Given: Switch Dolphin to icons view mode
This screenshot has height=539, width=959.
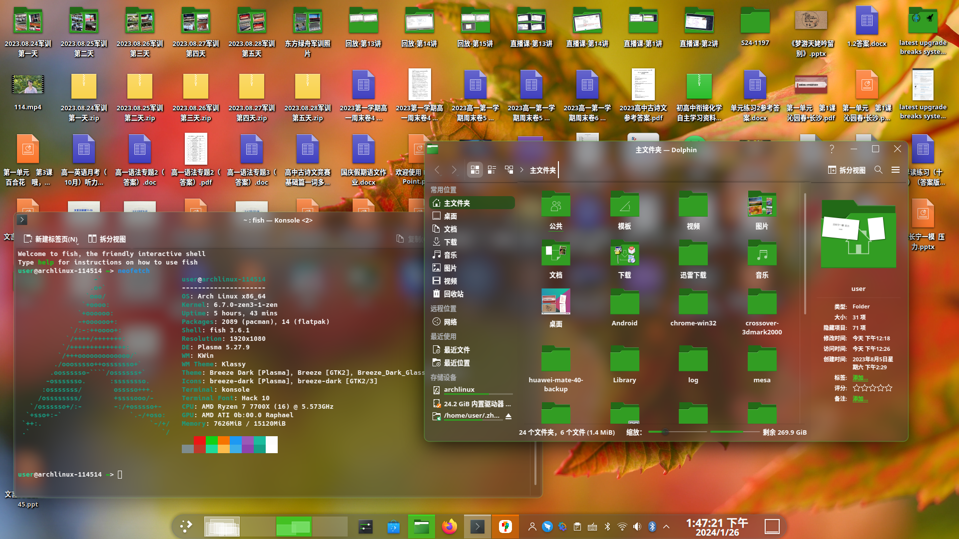Looking at the screenshot, I should (475, 170).
